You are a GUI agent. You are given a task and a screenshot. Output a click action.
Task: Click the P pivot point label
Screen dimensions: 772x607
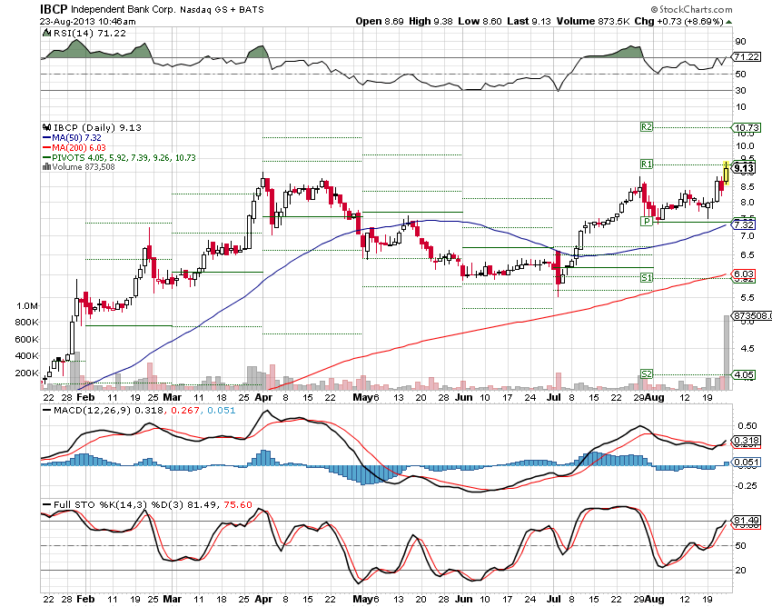[x=647, y=221]
